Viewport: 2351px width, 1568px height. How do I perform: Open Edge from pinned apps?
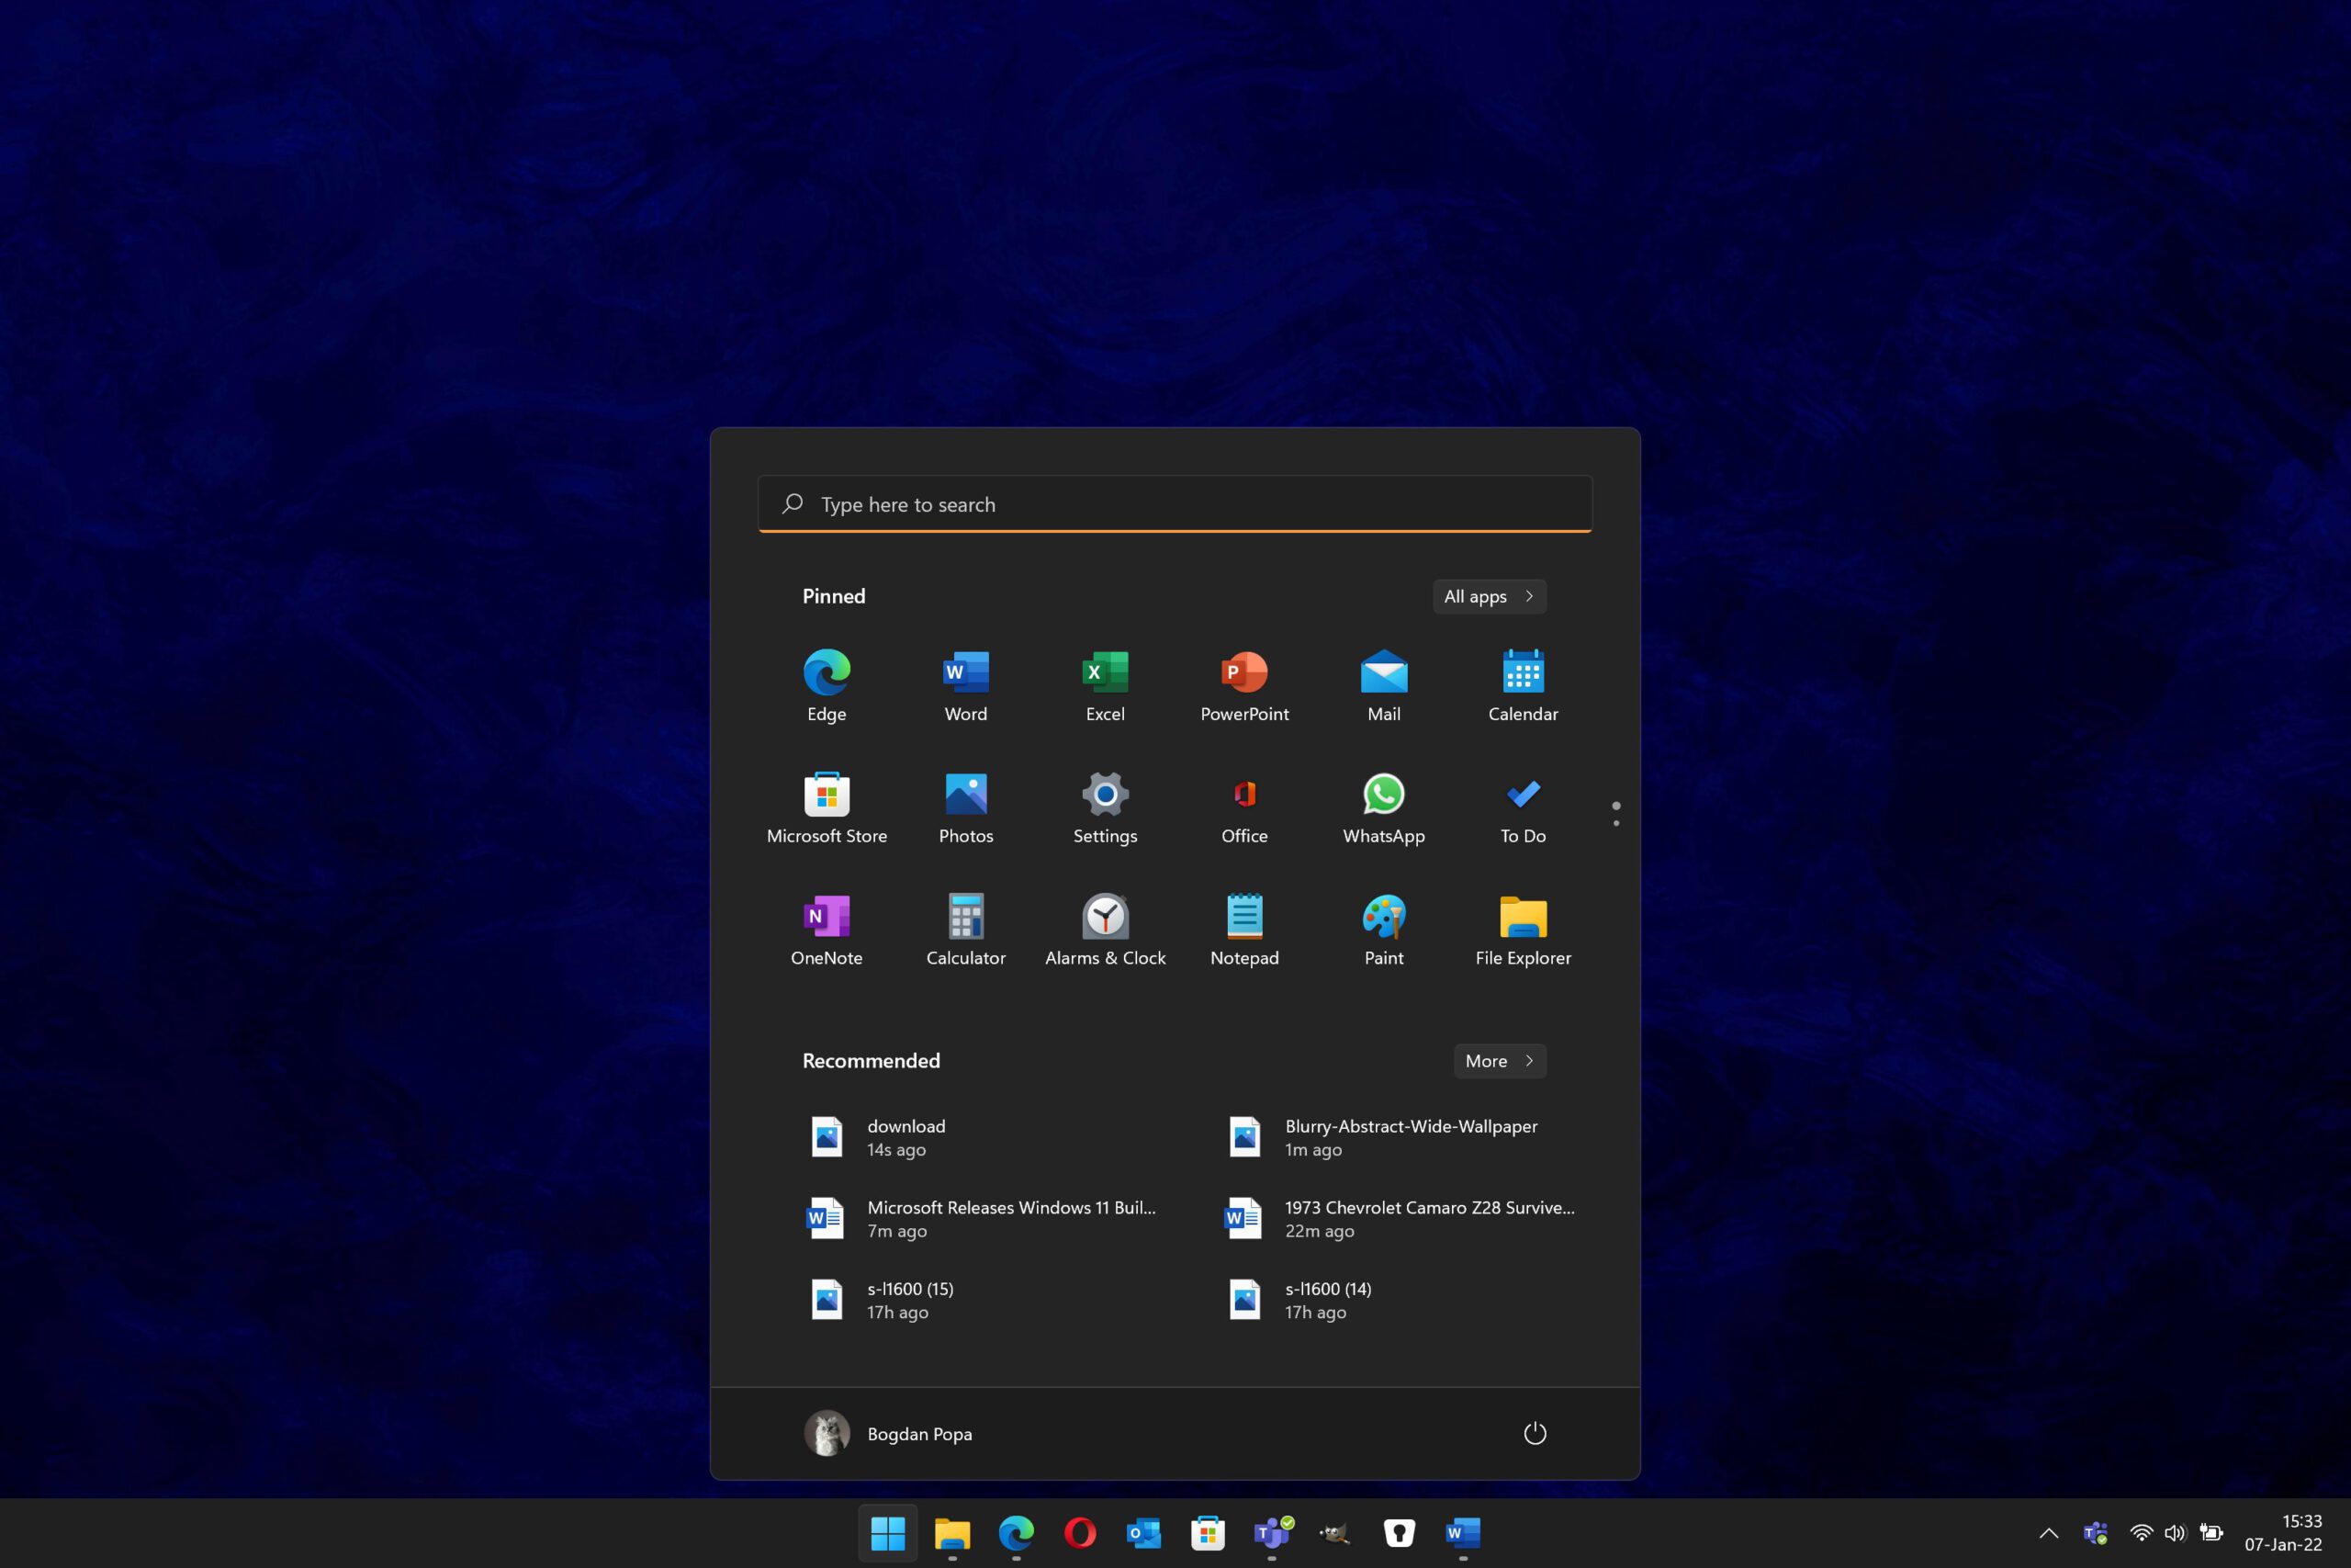click(827, 686)
